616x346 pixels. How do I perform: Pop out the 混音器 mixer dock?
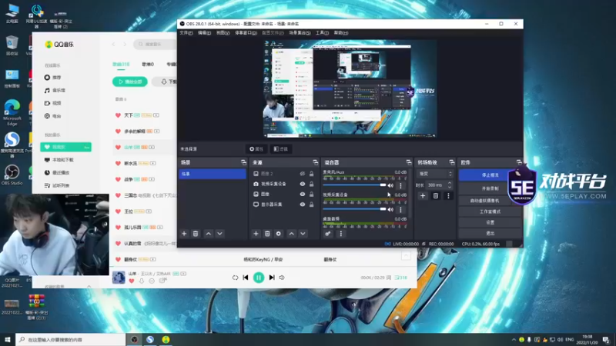[409, 162]
